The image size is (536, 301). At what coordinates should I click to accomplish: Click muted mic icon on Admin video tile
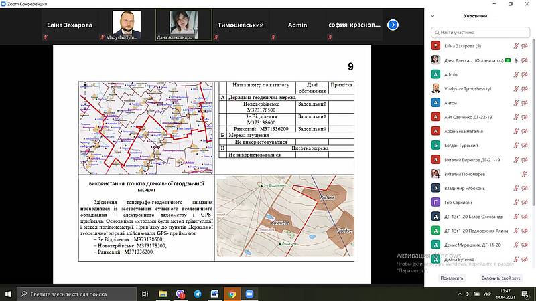273,37
